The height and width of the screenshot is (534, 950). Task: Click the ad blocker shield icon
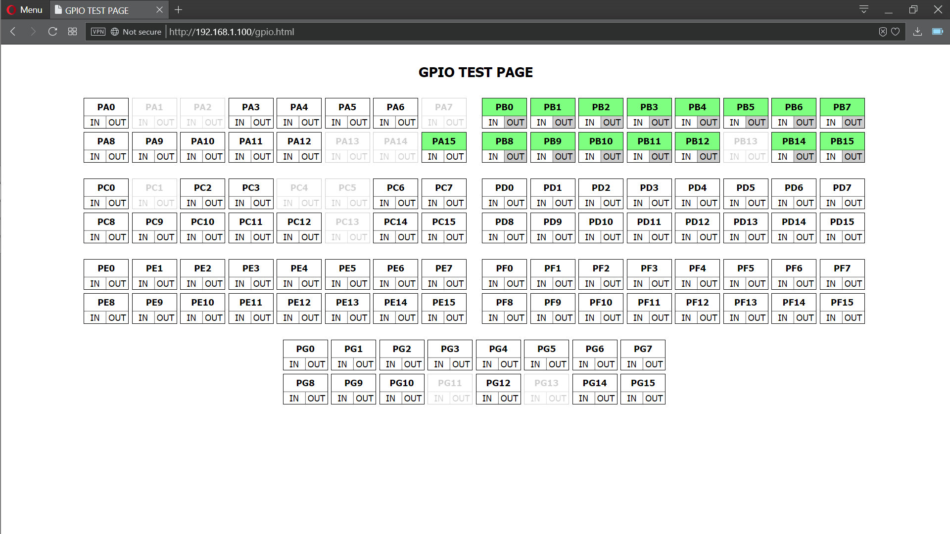(x=883, y=32)
